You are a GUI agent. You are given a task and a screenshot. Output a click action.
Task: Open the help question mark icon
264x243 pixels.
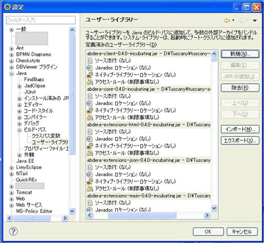[13, 231]
